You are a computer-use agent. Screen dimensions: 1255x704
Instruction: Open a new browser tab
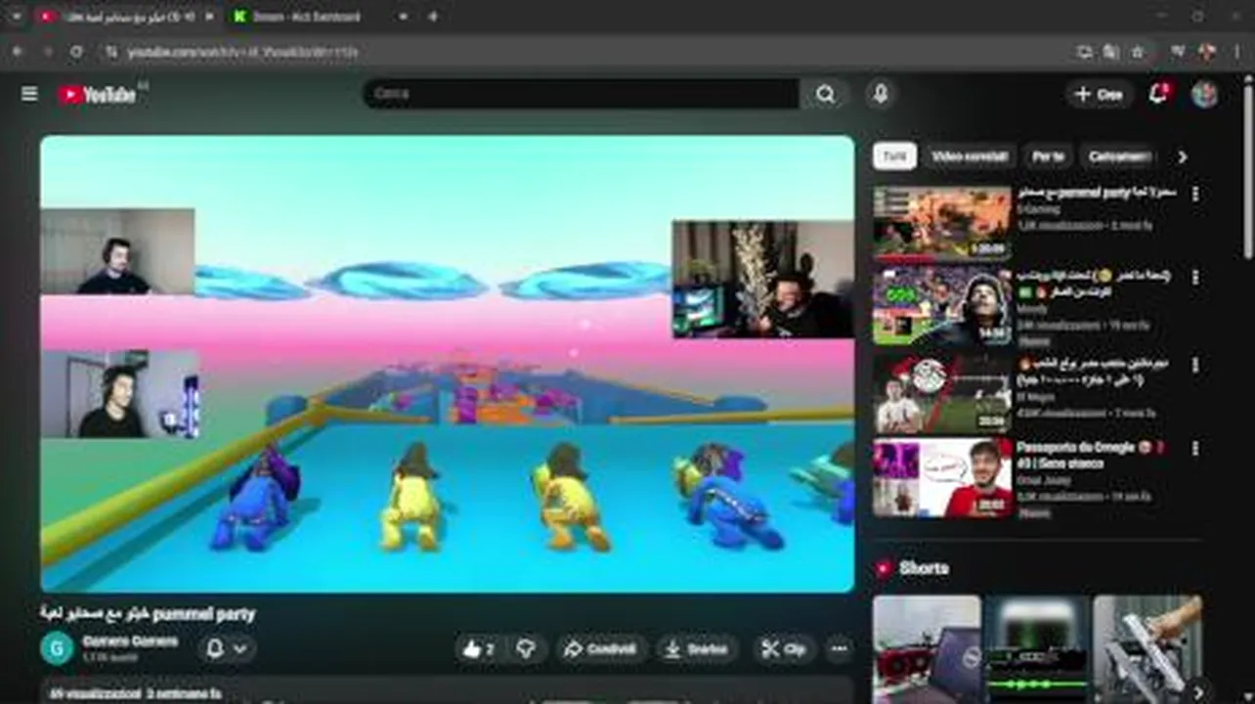tap(433, 17)
